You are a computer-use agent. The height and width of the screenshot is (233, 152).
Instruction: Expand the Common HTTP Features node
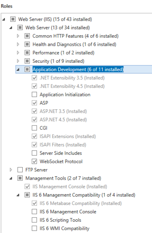point(18,36)
